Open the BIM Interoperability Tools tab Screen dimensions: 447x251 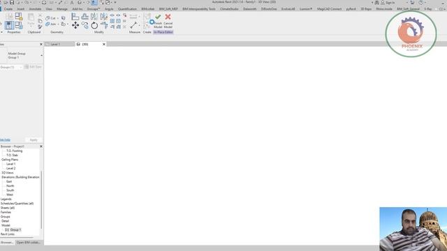199,9
